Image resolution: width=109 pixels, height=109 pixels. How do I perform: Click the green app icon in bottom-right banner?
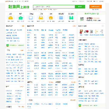(x=80, y=105)
